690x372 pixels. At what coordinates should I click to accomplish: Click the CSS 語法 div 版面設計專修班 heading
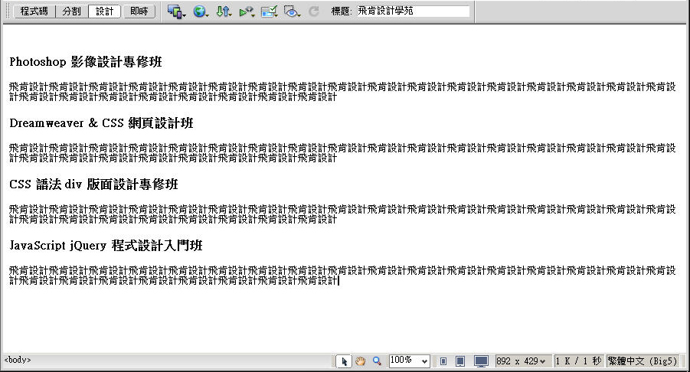coord(93,184)
